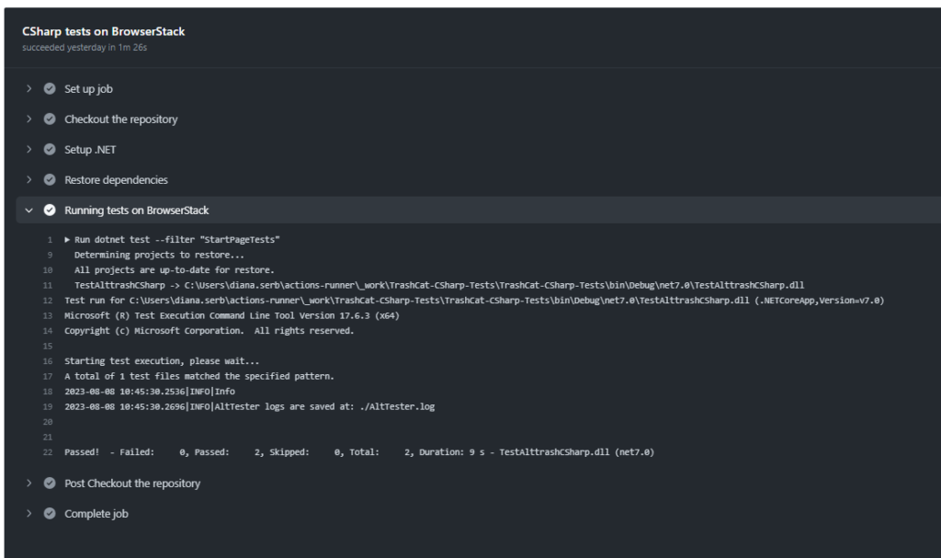Viewport: 941px width, 558px height.
Task: Click the AltTester logs are saved at line
Action: pos(250,406)
